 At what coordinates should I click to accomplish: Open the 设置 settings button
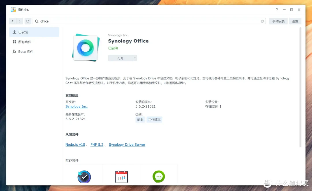[x=295, y=21]
